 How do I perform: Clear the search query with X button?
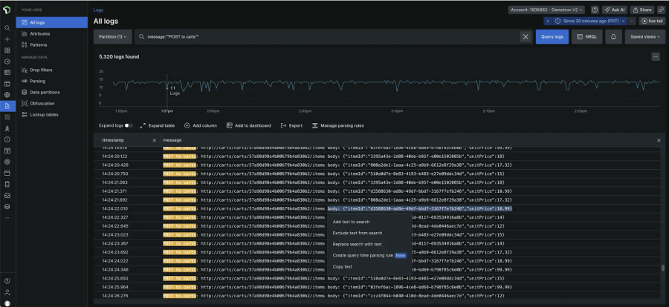pyautogui.click(x=526, y=37)
